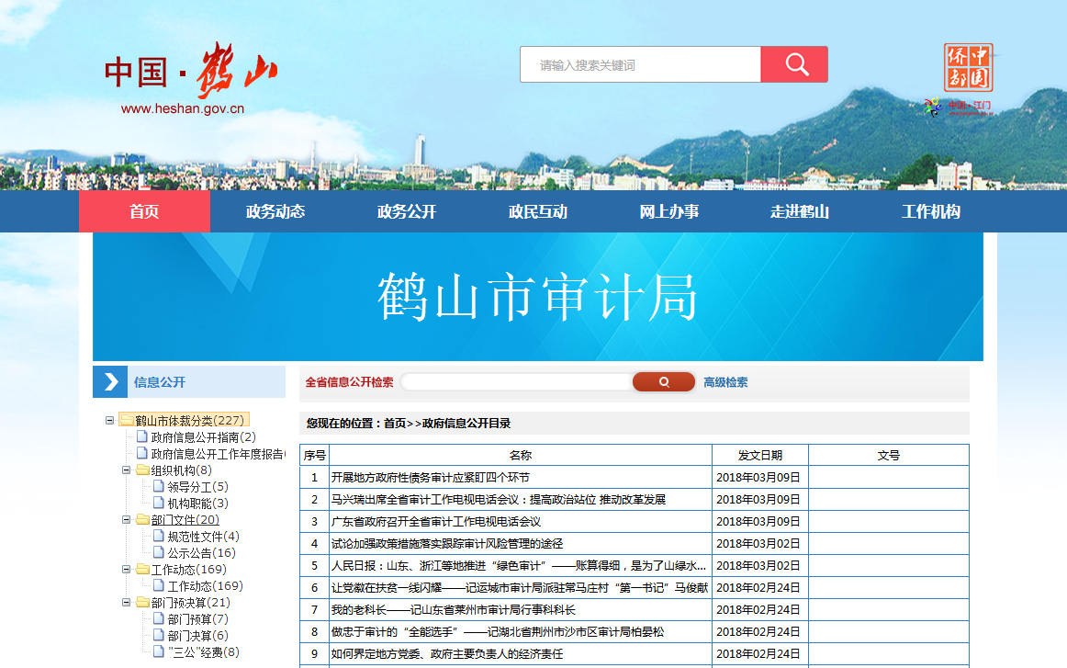Go to the 网上办事 navigation tab
1067x668 pixels.
coord(668,211)
